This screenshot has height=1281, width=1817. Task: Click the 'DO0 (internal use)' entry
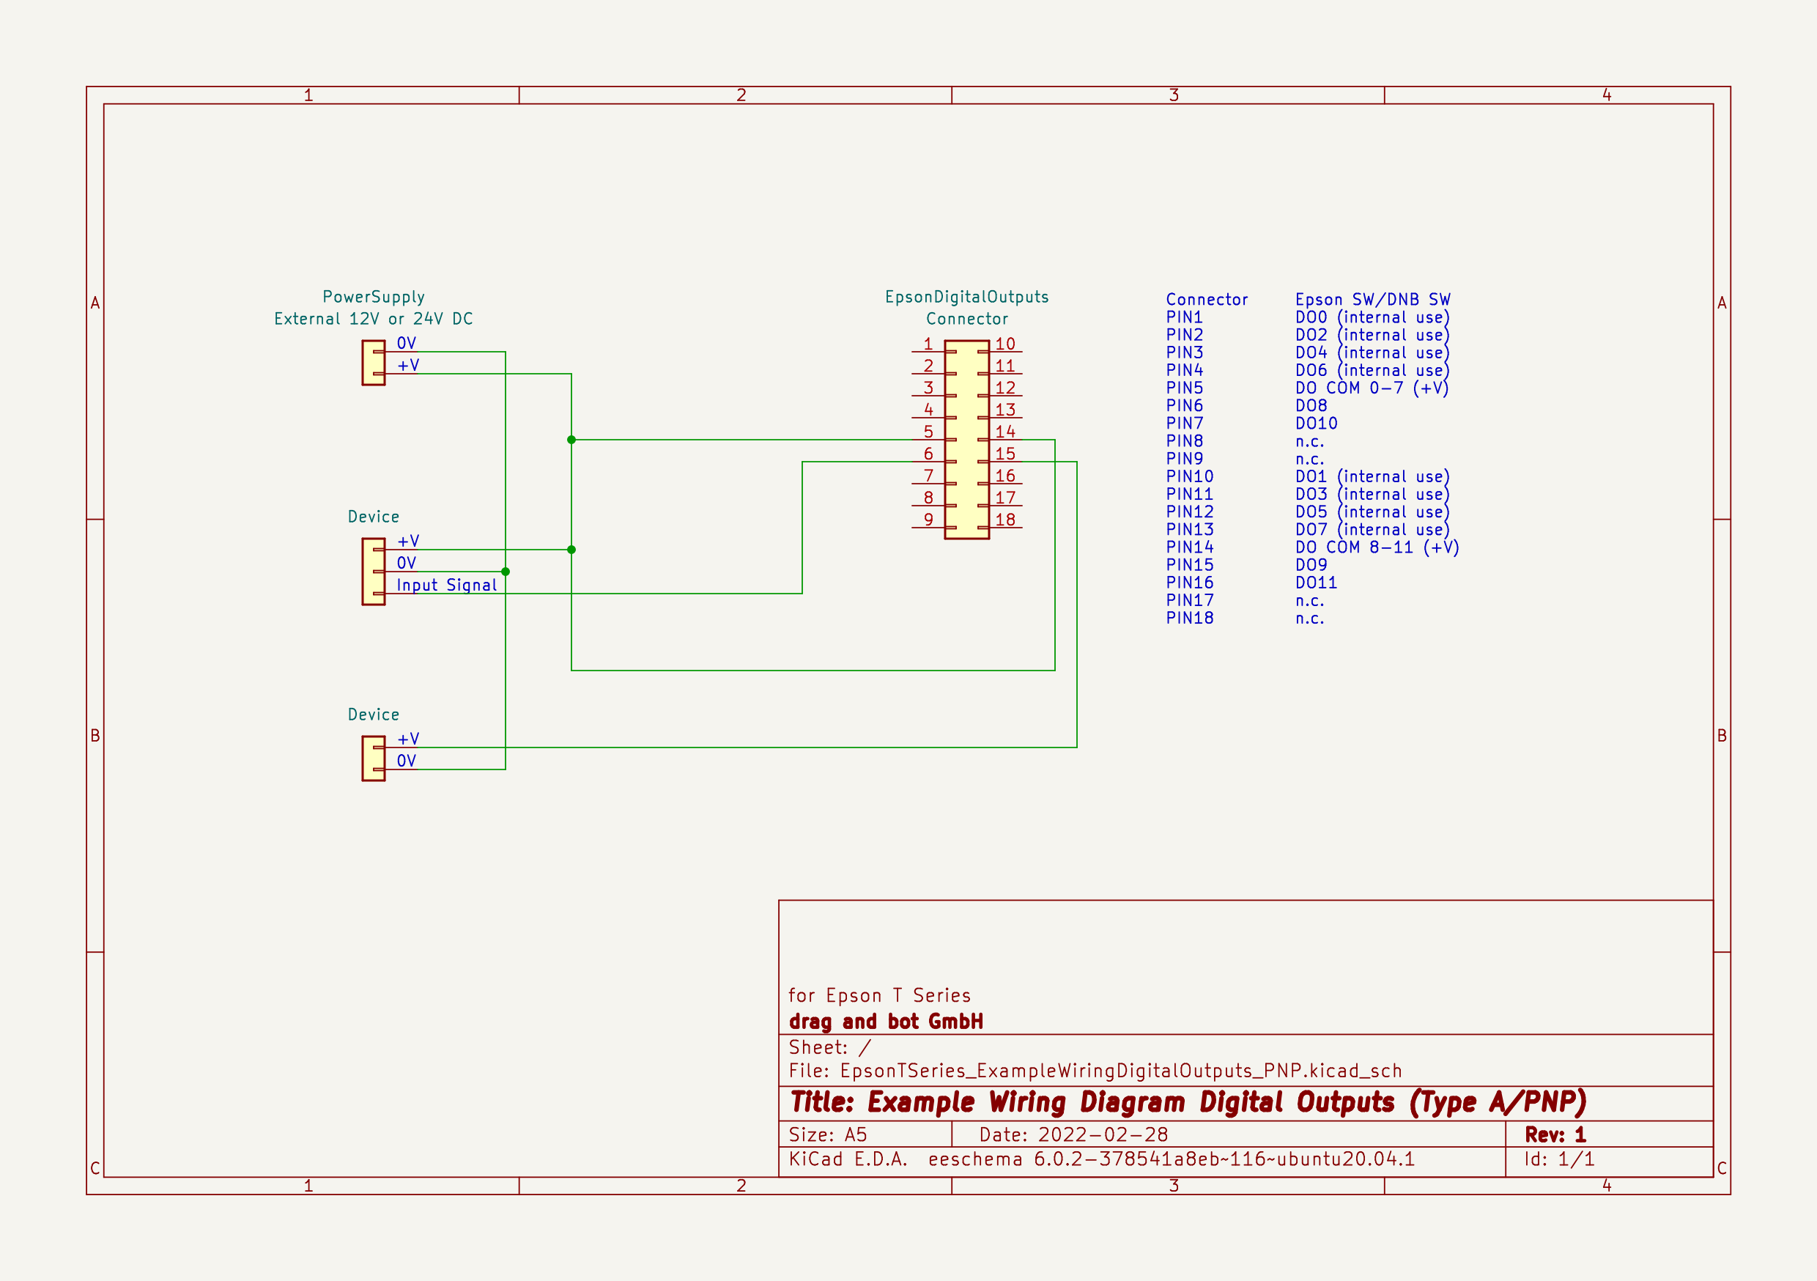[x=1372, y=317]
